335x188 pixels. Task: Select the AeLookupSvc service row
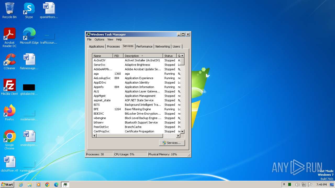coord(136,78)
